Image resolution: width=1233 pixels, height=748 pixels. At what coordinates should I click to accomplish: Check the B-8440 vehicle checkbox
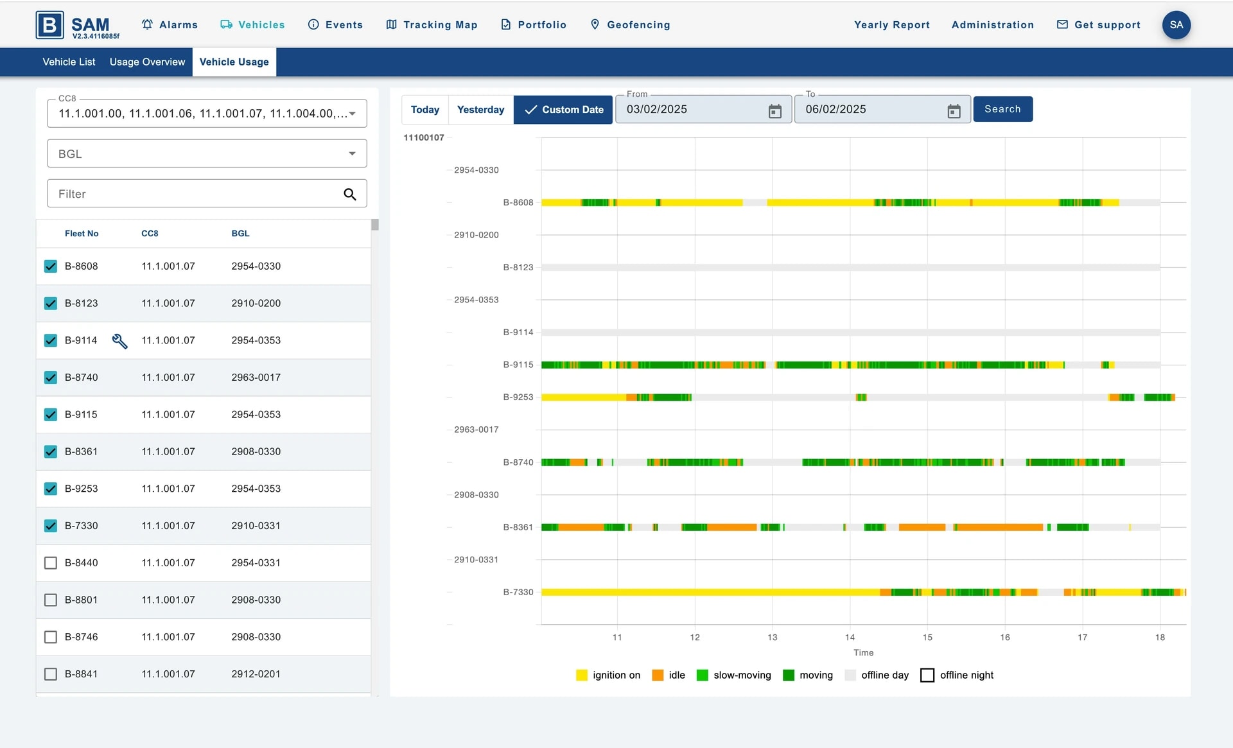51,563
